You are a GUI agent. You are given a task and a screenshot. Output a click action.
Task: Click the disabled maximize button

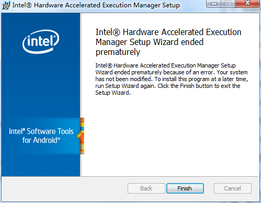pos(228,4)
